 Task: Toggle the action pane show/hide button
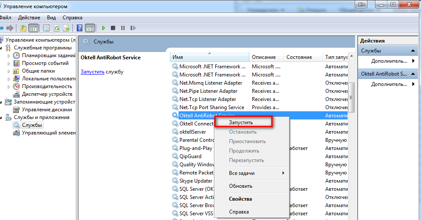click(90, 28)
